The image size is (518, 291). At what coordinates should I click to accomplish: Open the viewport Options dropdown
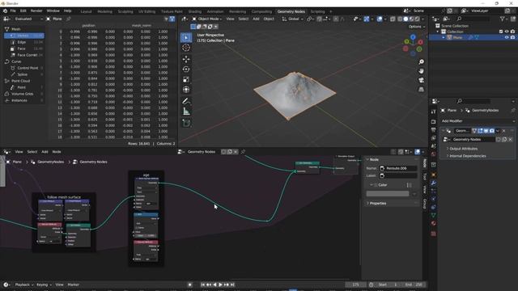click(x=416, y=27)
